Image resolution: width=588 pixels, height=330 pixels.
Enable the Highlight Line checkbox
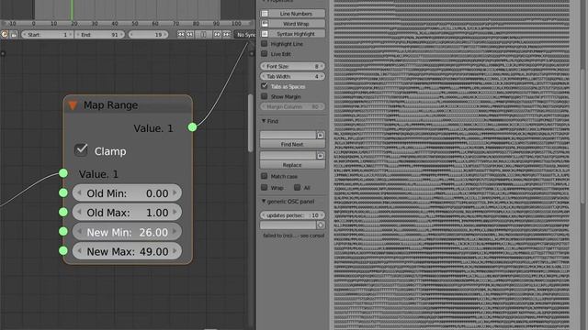coord(265,43)
